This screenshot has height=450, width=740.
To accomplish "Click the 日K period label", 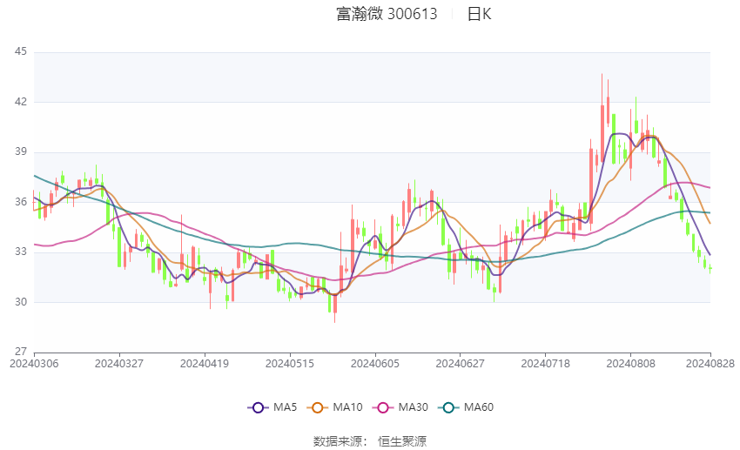I will [x=479, y=14].
